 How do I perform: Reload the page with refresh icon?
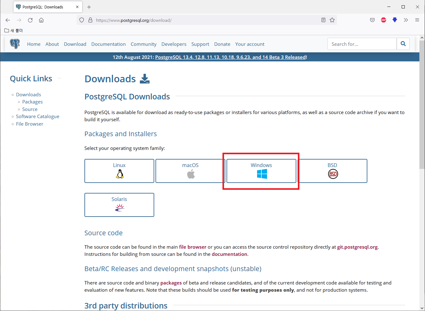[x=30, y=20]
